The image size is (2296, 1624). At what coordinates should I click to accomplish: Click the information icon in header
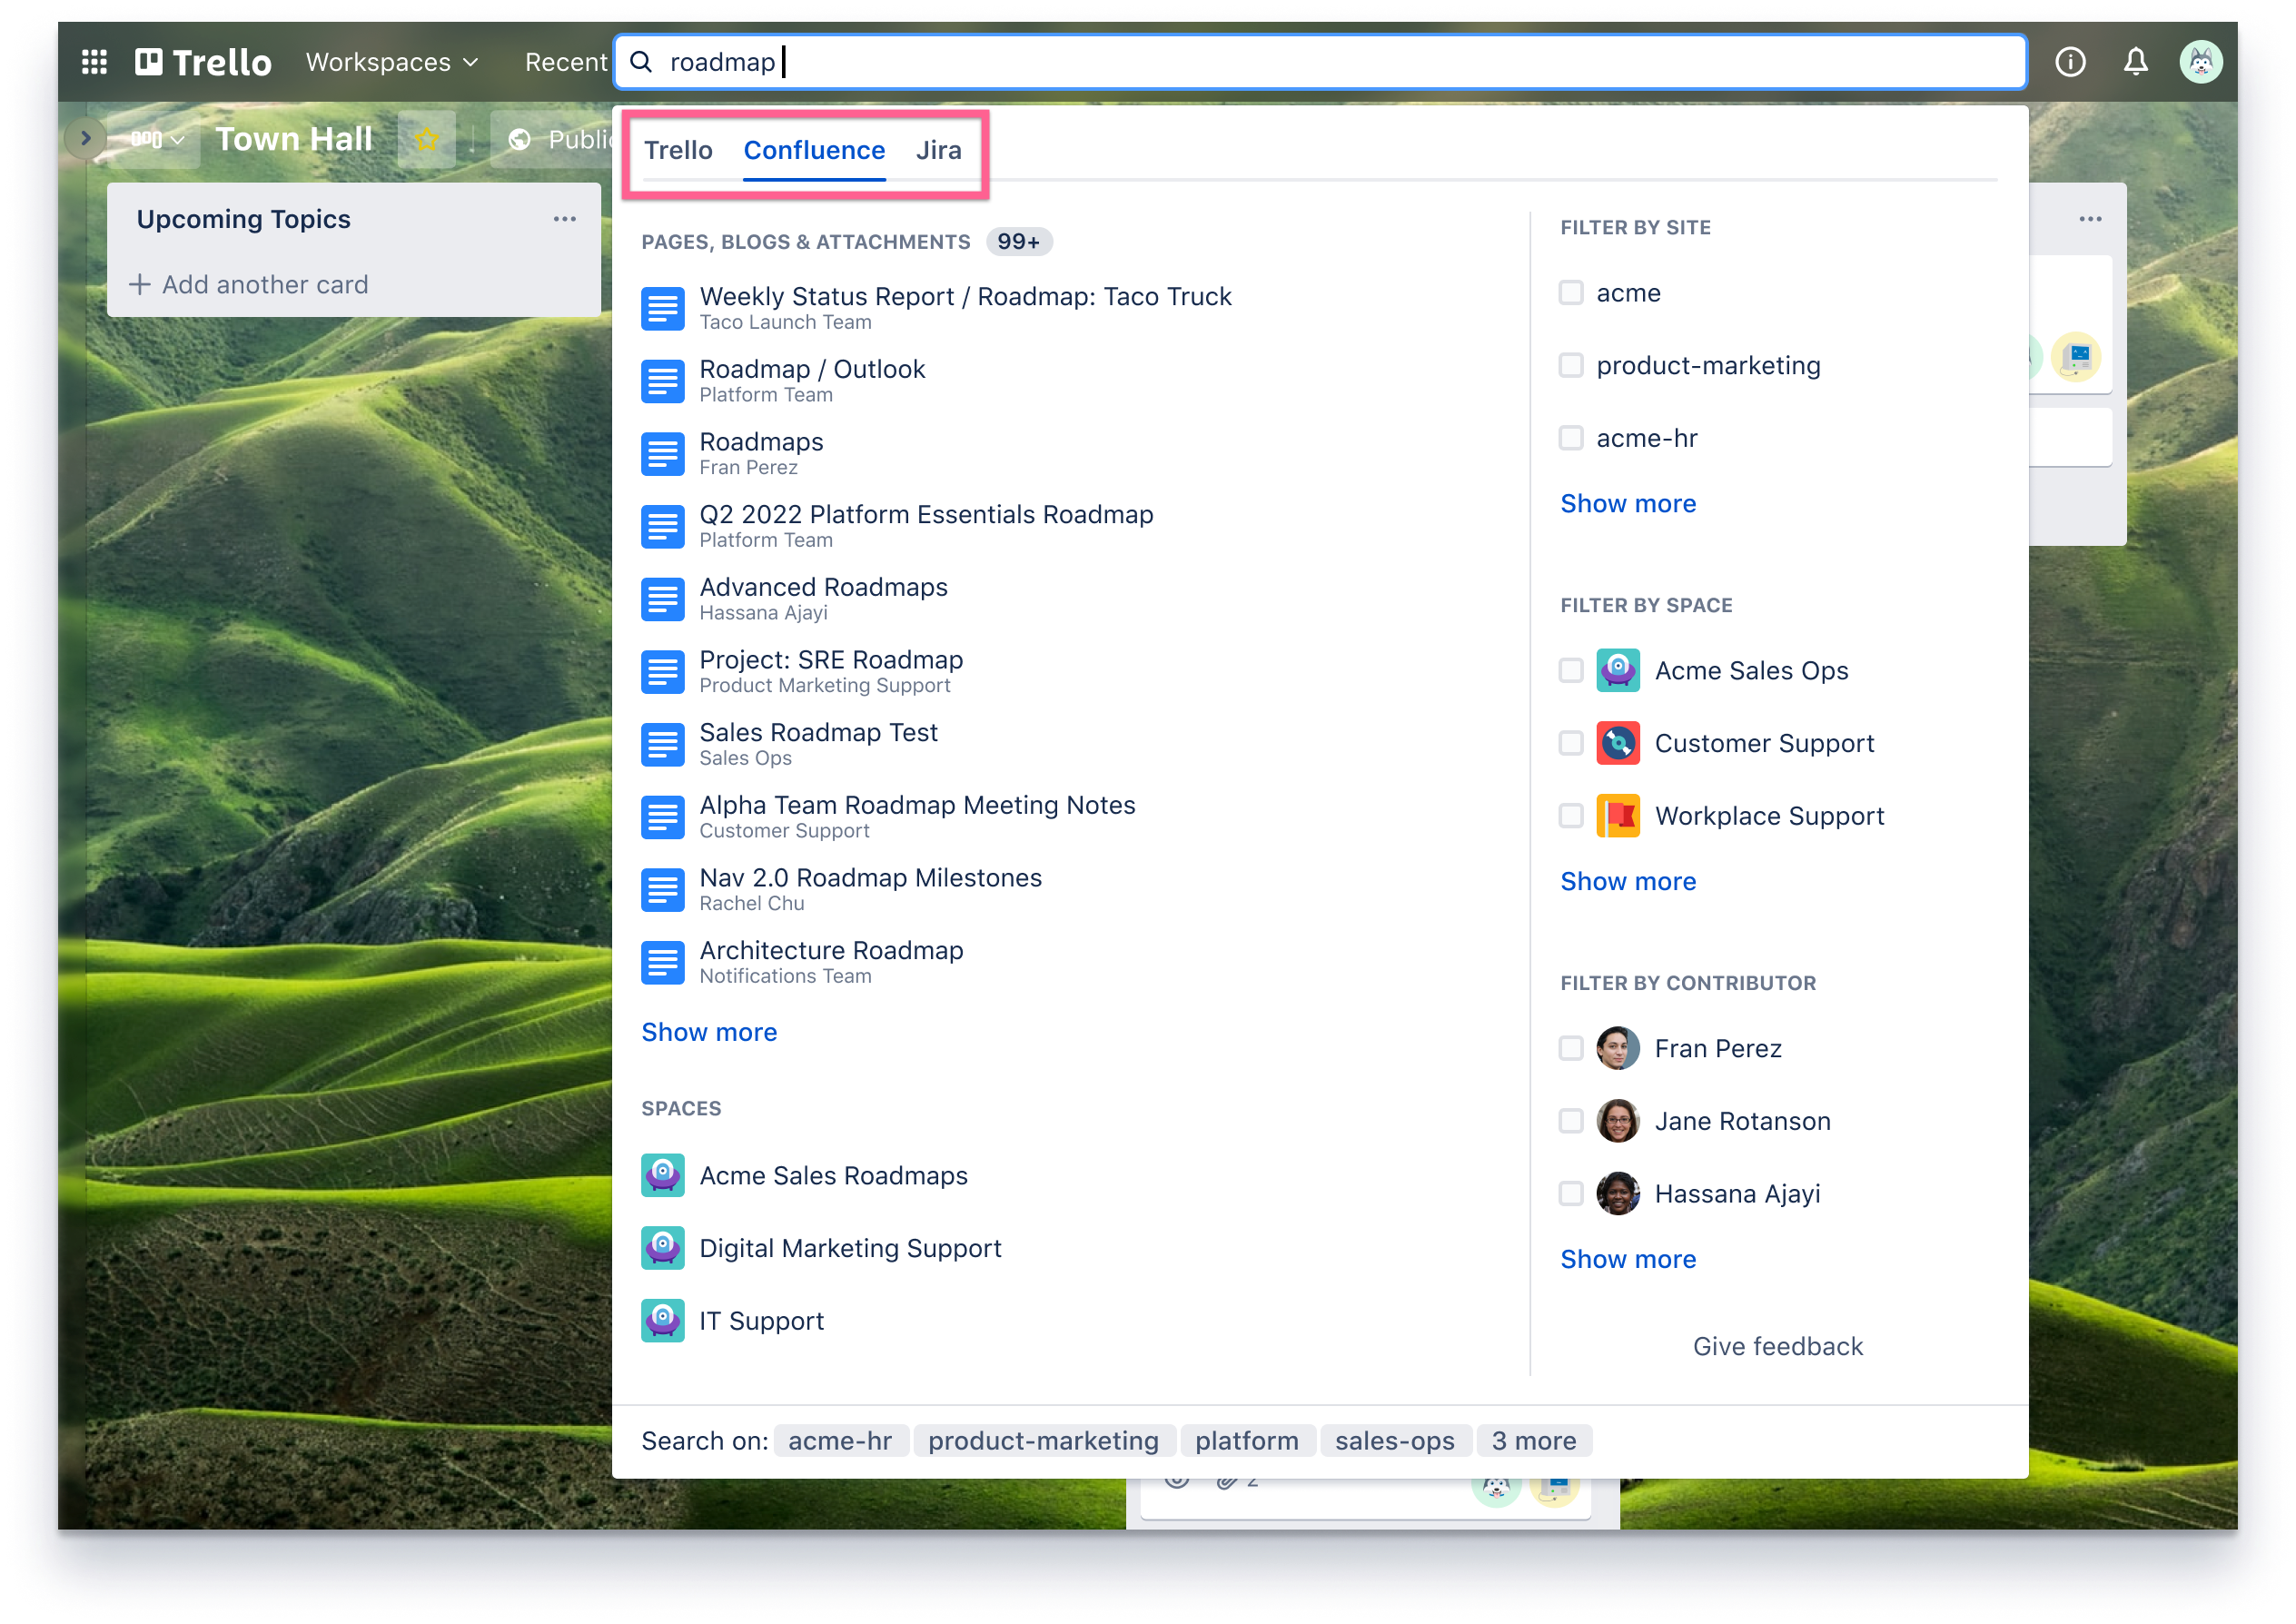point(2069,62)
